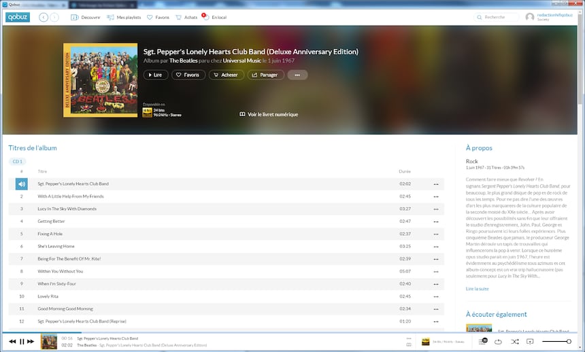This screenshot has width=585, height=352.
Task: Open The Beatles artist link
Action: tap(184, 60)
